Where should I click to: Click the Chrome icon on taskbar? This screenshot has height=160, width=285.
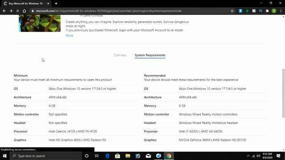click(169, 156)
